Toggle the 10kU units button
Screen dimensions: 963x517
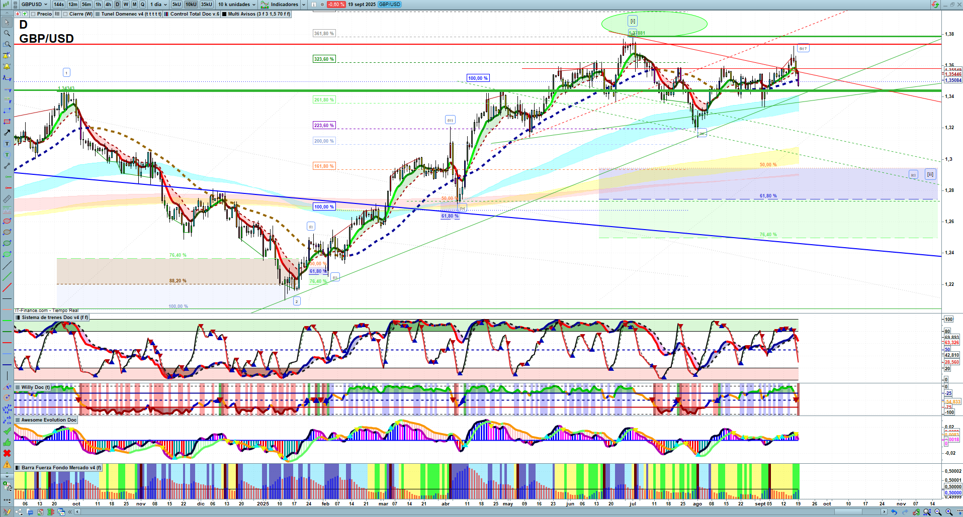191,5
